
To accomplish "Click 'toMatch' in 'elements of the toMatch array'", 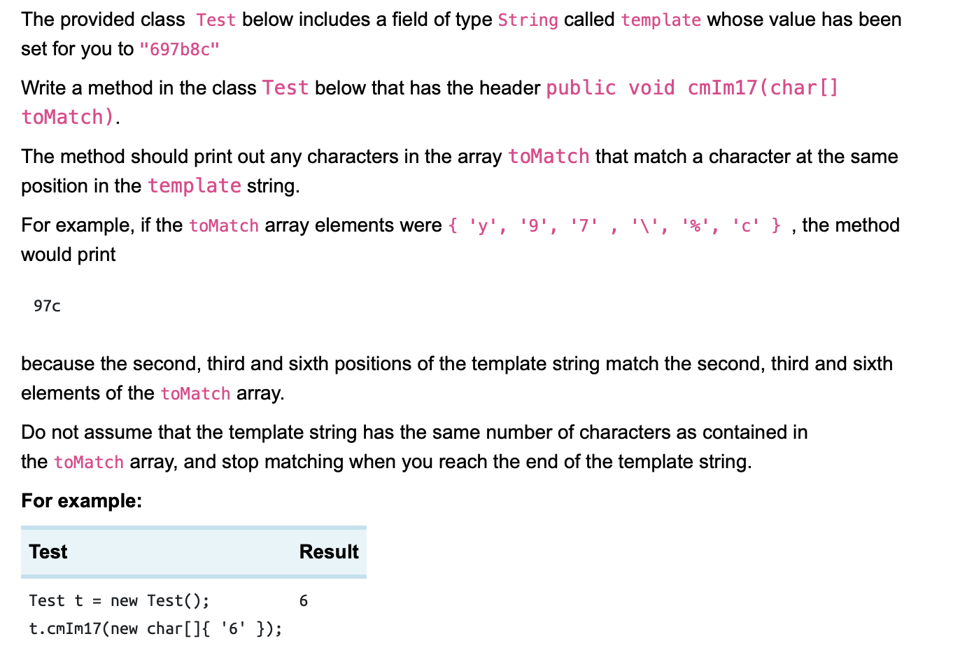I will coord(195,394).
